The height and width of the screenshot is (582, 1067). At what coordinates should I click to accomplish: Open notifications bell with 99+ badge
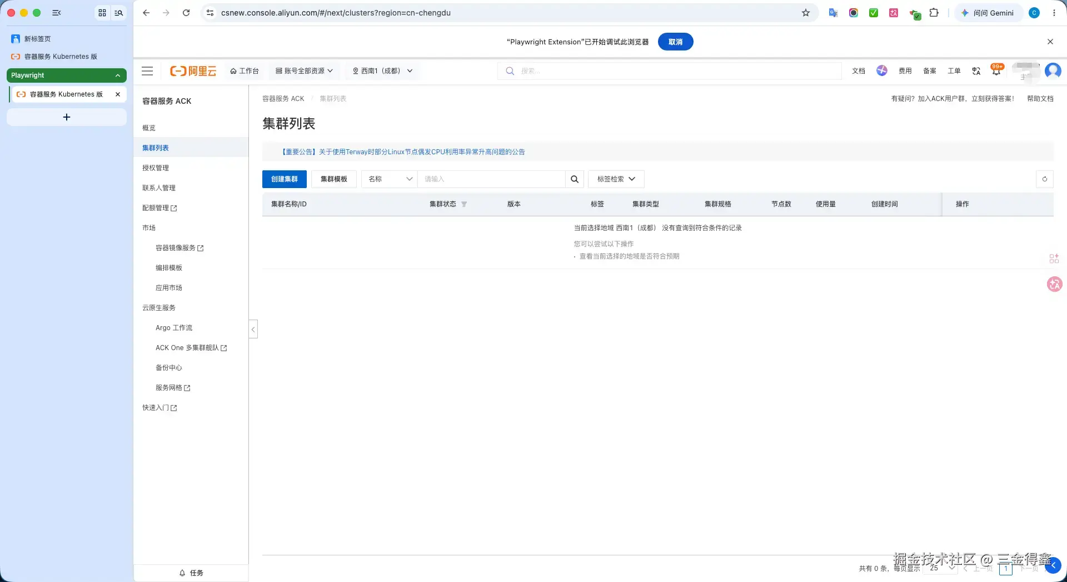[996, 70]
